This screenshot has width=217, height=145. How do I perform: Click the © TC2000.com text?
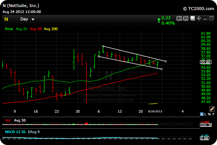click(x=198, y=9)
